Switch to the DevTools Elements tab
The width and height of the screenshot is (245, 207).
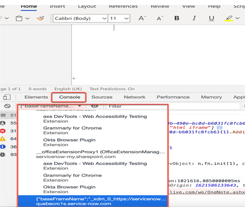(36, 97)
